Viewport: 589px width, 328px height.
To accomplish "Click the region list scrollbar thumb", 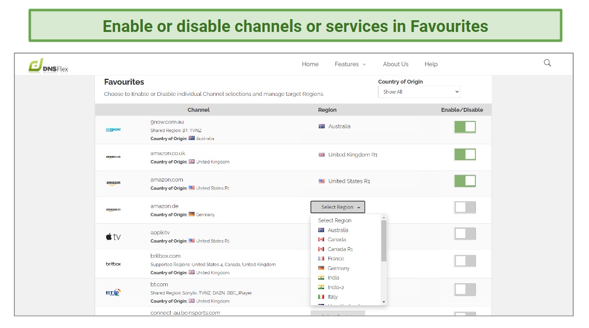I will 384,241.
